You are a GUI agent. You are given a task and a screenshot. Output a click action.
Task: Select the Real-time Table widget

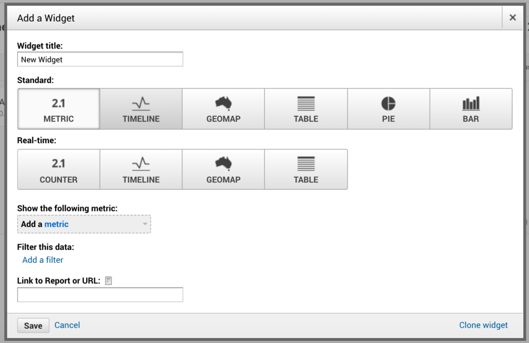pyautogui.click(x=306, y=169)
